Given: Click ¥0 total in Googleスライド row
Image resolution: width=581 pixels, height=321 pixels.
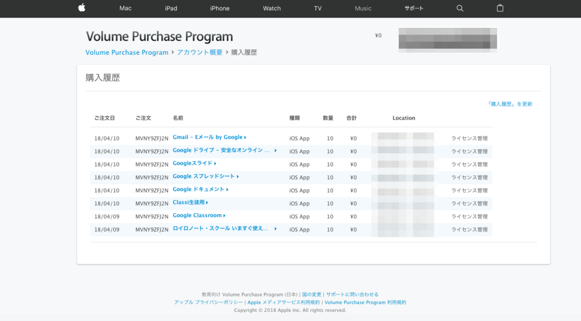Looking at the screenshot, I should point(353,164).
